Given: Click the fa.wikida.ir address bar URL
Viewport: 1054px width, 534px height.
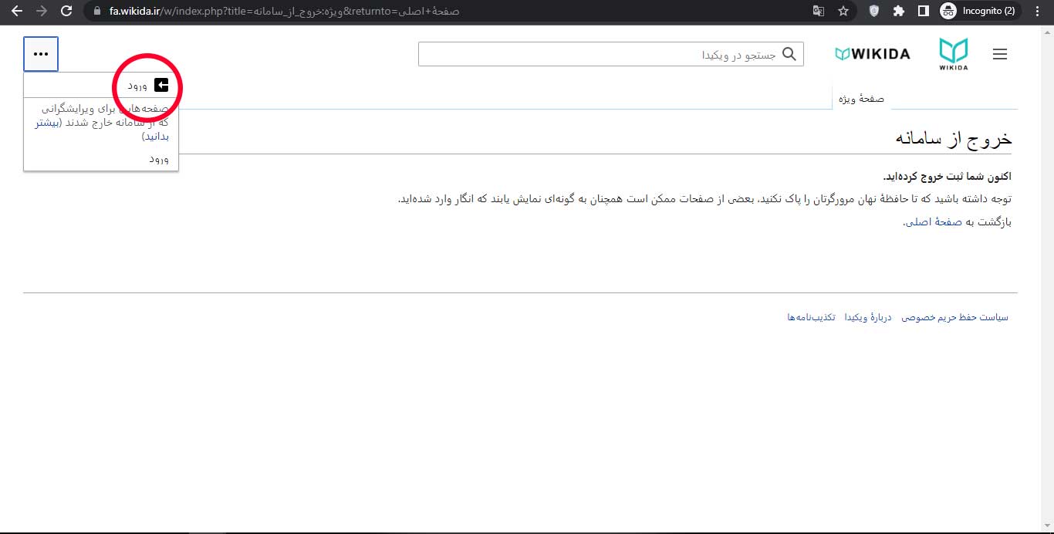Looking at the screenshot, I should [284, 12].
